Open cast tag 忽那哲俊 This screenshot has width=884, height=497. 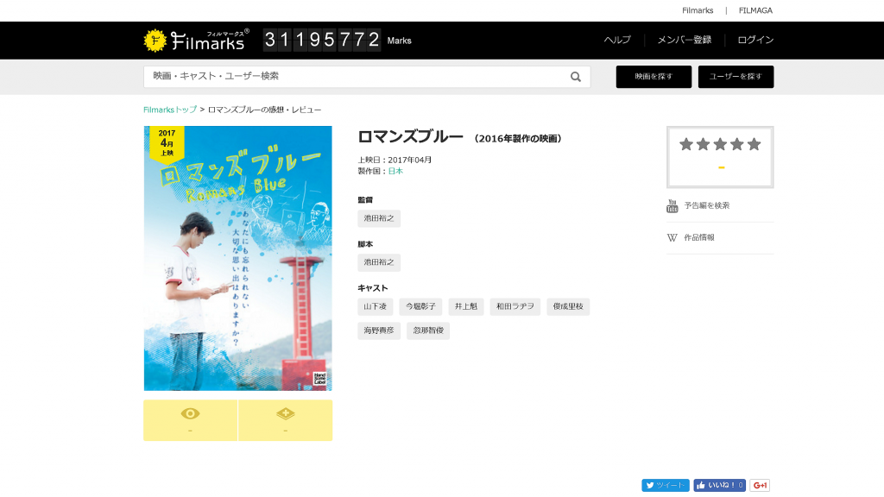[428, 330]
